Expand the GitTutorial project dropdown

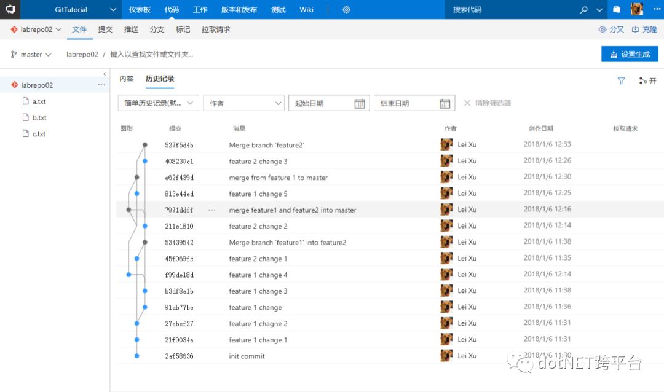point(113,10)
